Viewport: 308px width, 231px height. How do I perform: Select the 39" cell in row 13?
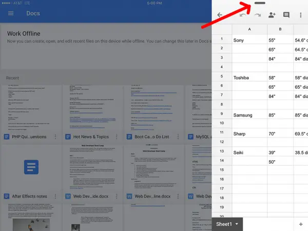[280, 151]
